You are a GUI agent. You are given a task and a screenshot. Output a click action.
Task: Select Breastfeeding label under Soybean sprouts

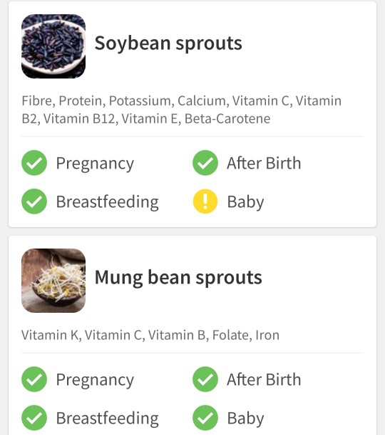click(x=108, y=201)
